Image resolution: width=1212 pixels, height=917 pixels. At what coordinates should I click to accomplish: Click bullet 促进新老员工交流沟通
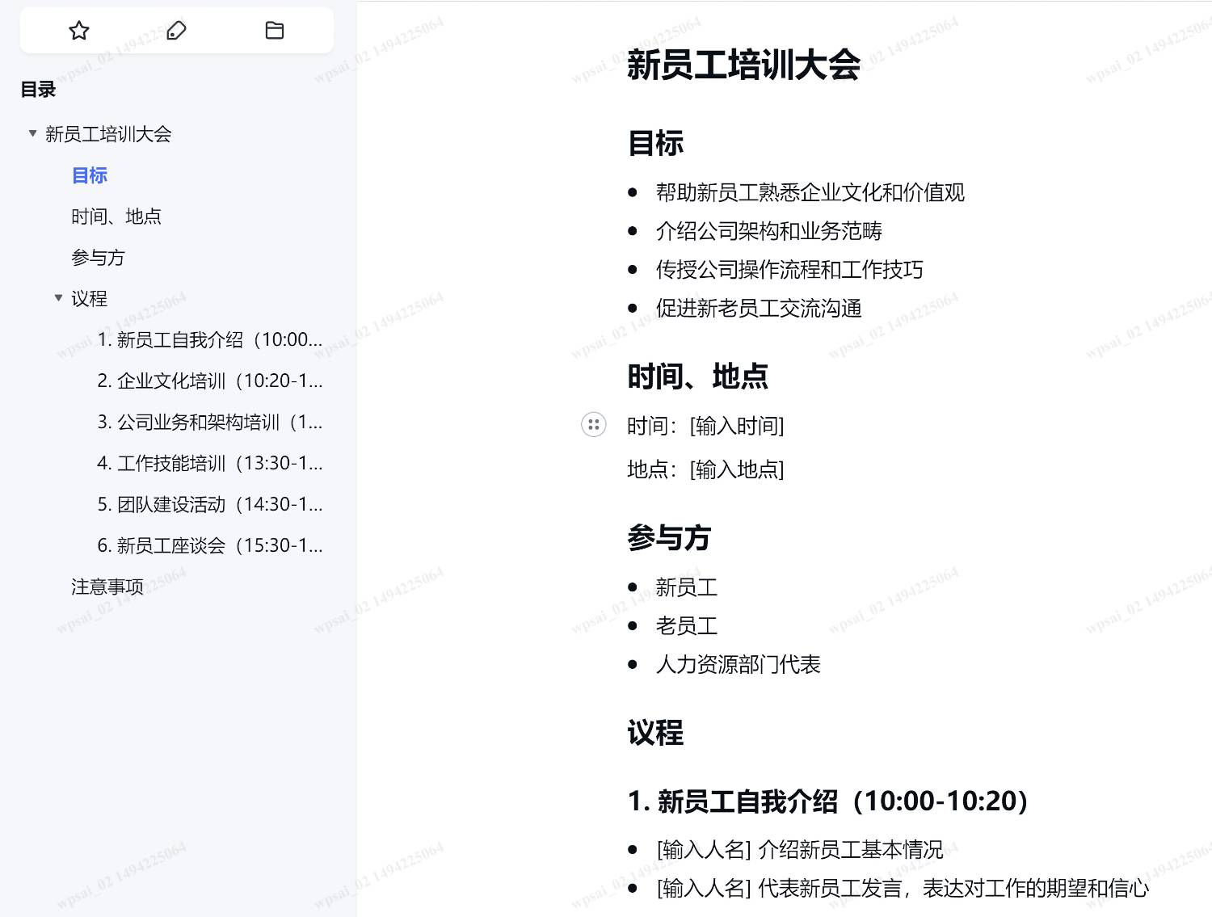tap(759, 309)
